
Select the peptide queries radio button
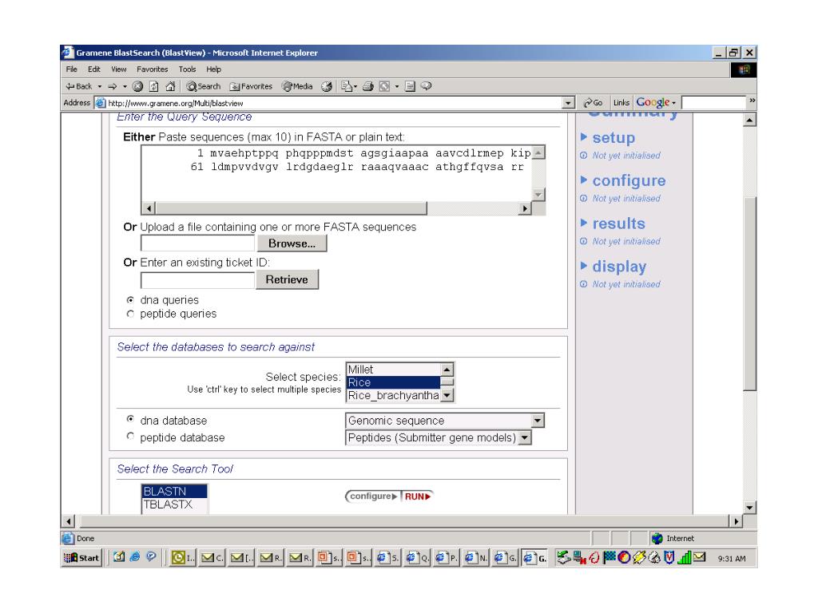tap(130, 314)
